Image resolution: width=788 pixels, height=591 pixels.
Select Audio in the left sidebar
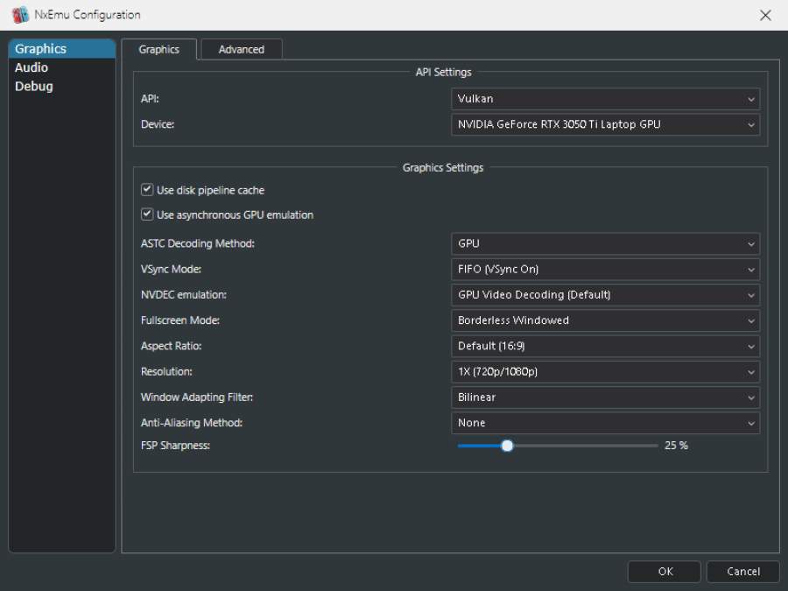click(x=62, y=67)
